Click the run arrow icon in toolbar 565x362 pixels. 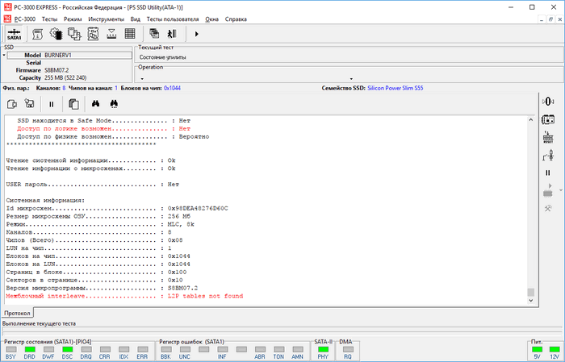(x=196, y=34)
